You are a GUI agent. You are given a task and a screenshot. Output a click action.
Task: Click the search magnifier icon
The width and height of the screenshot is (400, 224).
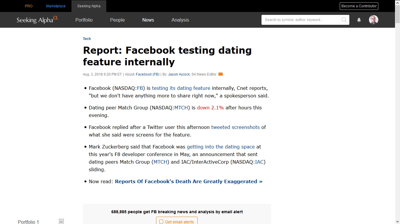click(344, 20)
